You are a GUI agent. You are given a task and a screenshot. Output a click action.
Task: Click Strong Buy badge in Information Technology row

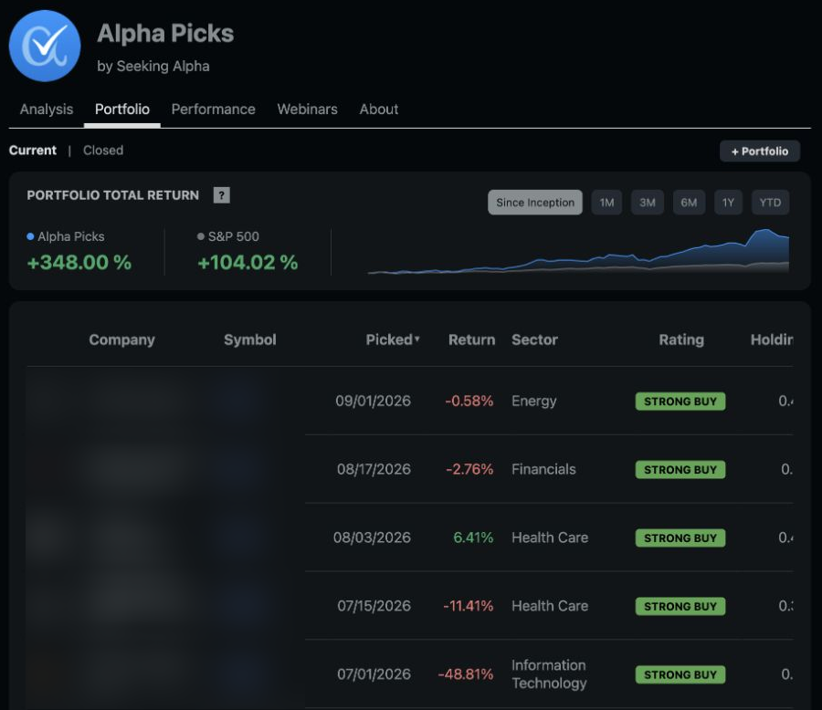680,674
